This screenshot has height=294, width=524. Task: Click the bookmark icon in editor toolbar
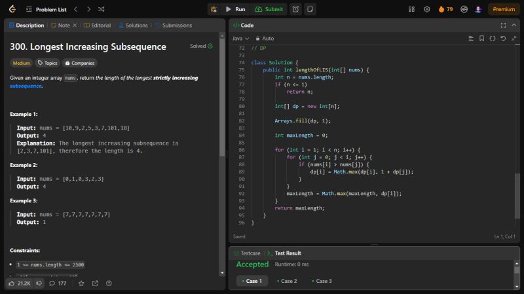coord(481,39)
